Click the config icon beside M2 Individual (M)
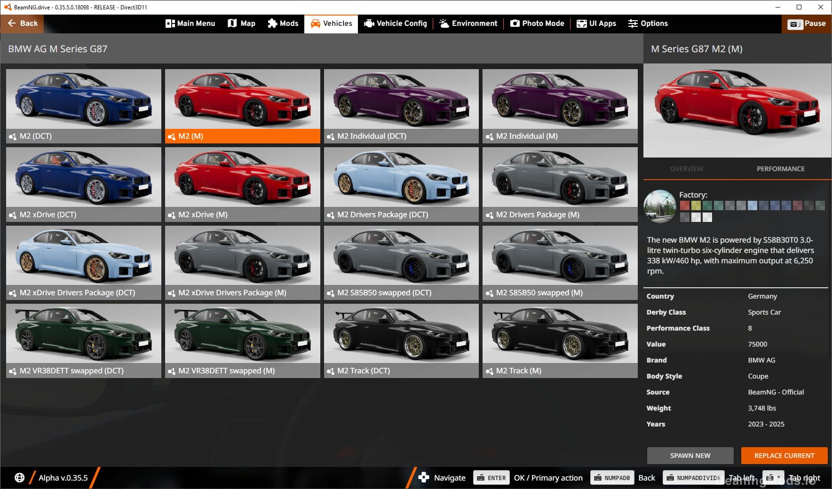The image size is (832, 489). pyautogui.click(x=490, y=136)
